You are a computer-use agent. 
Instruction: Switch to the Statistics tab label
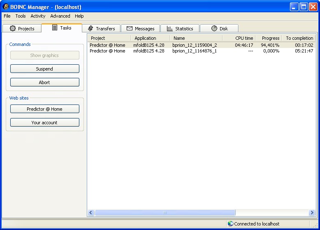tap(184, 29)
